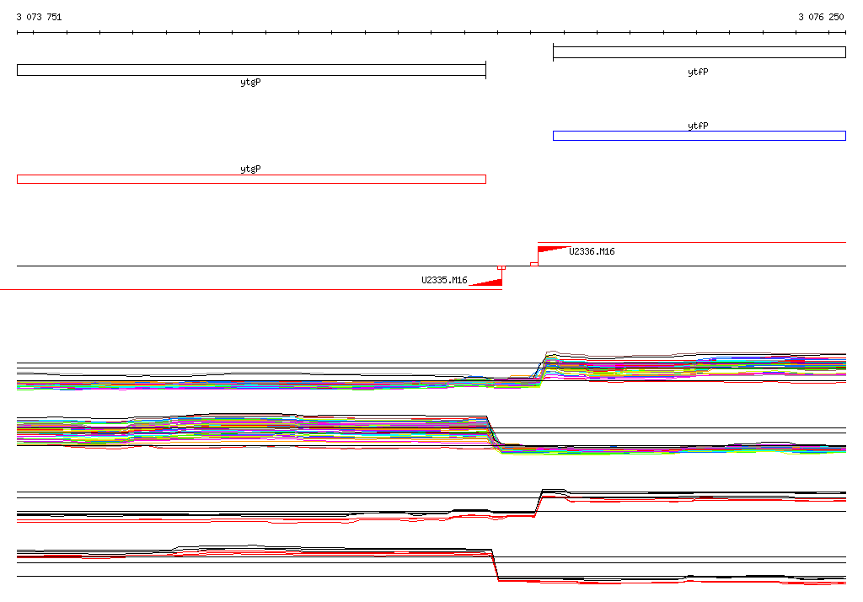
Task: Click the ytgP label under the black box
Action: (x=251, y=82)
